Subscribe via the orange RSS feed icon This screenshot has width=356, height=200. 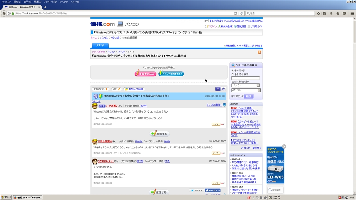(259, 52)
